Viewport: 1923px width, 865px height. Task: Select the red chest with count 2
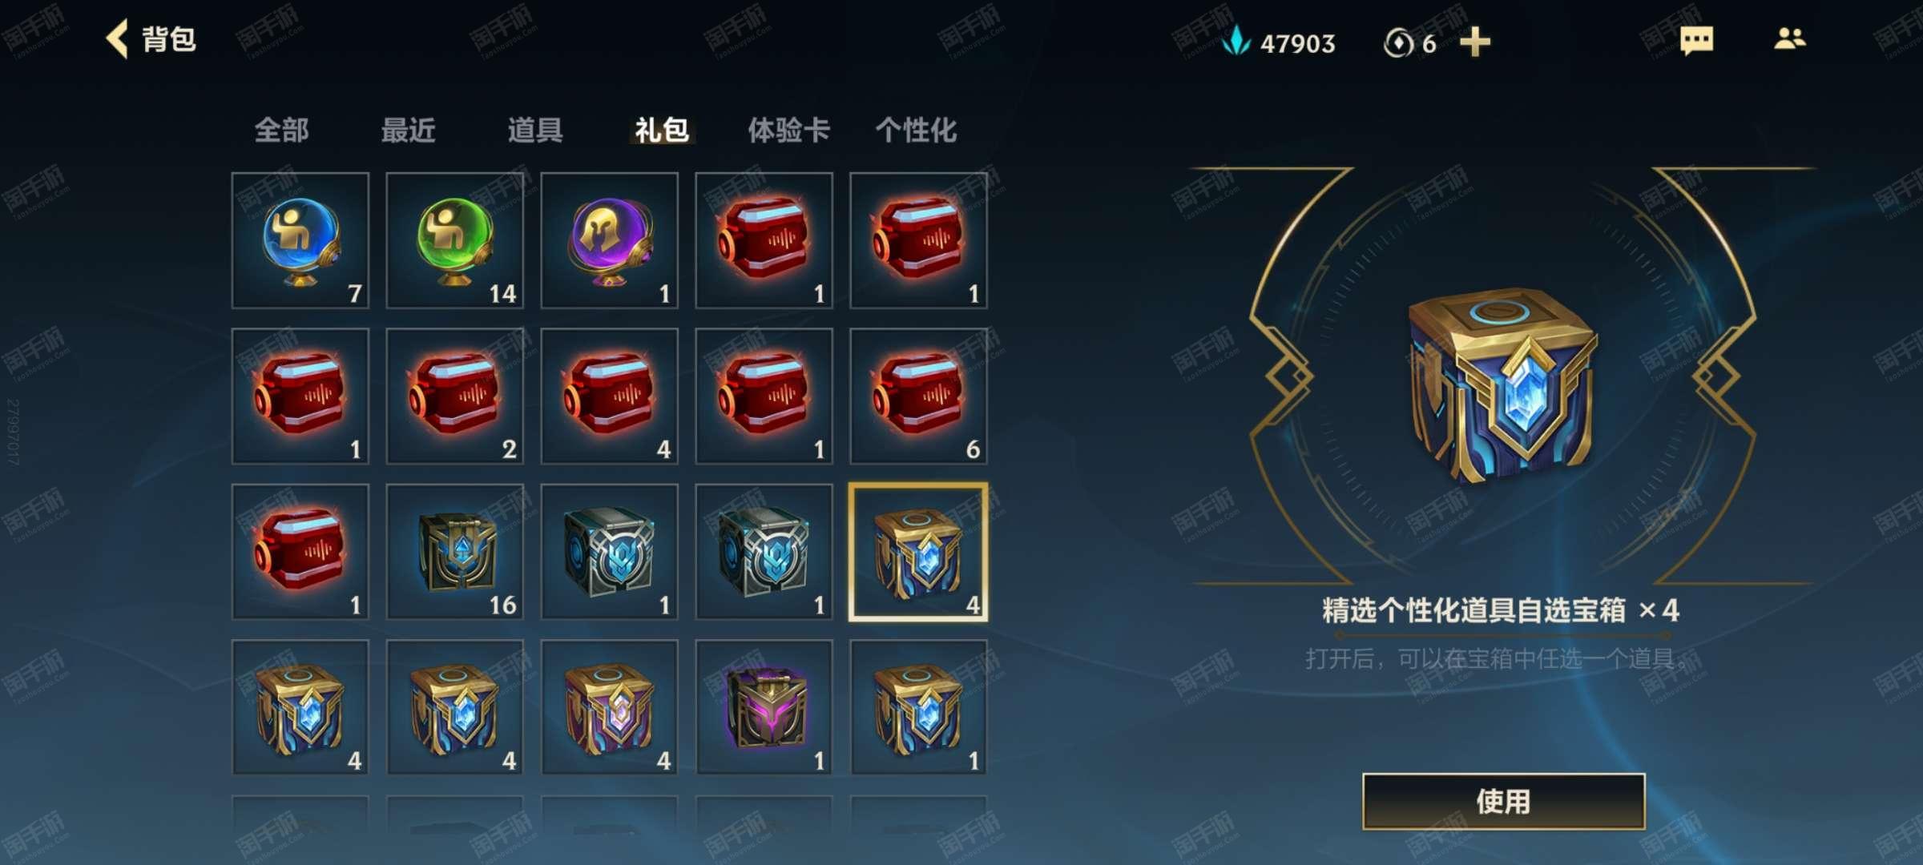tap(455, 396)
